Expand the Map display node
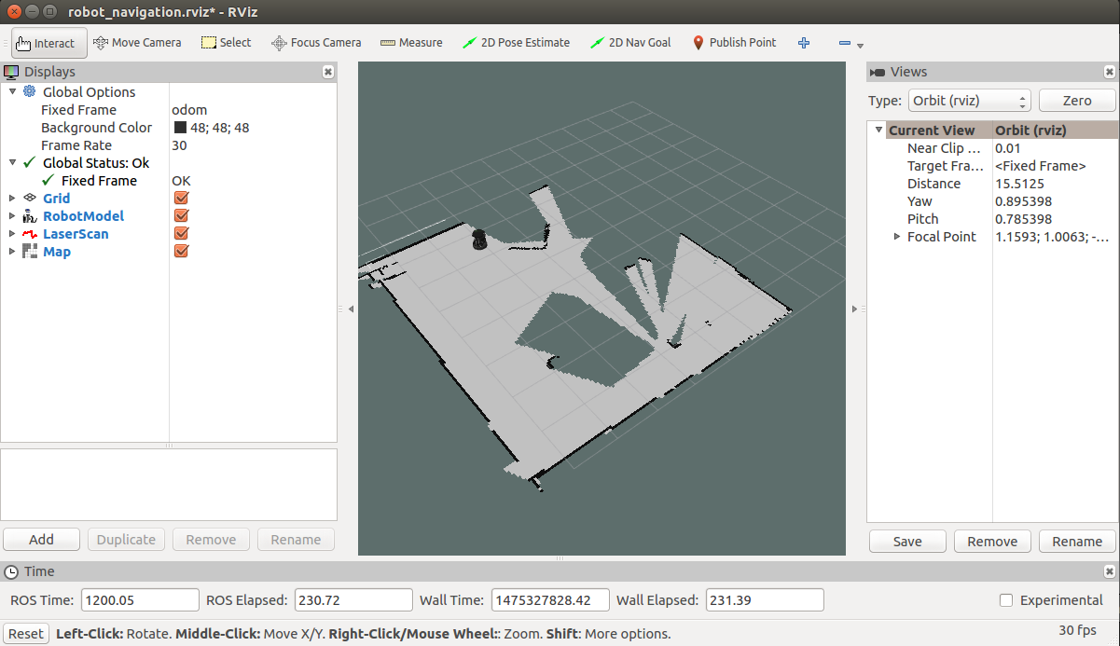 click(x=12, y=251)
